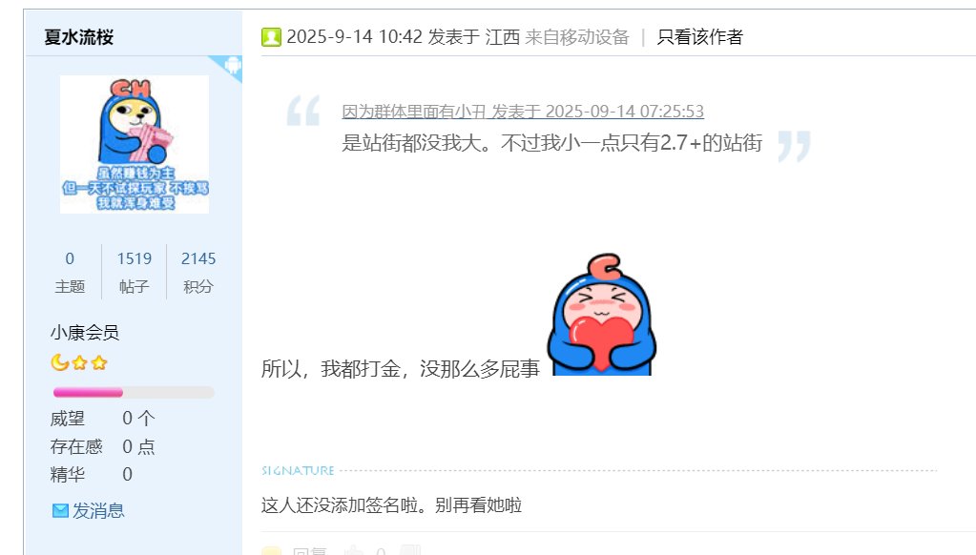976x555 pixels.
Task: Open the 小康会员 member group link
Action: point(85,332)
